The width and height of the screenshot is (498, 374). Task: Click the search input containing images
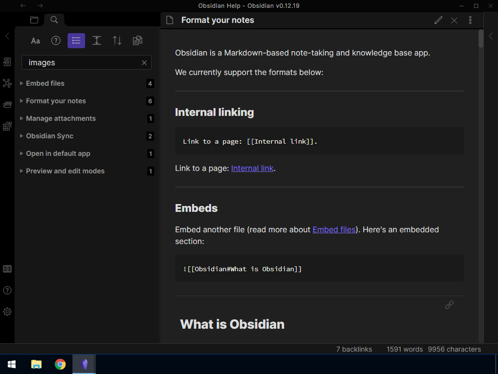tap(87, 63)
